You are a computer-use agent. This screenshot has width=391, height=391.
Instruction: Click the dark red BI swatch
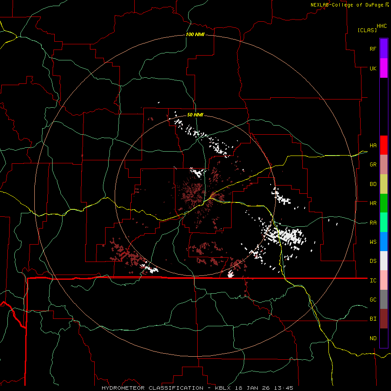point(384,319)
